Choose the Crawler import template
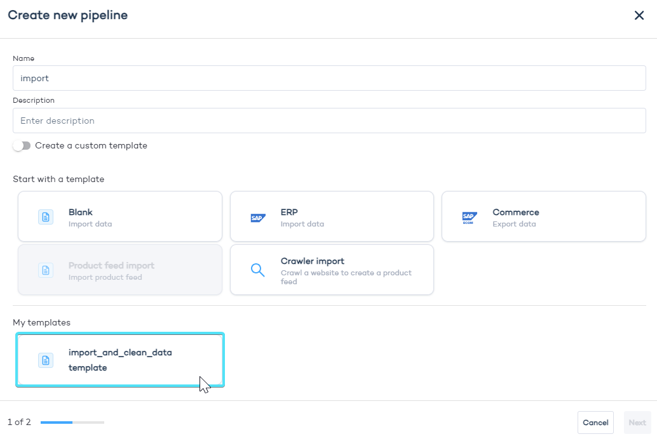657x439 pixels. click(x=332, y=270)
